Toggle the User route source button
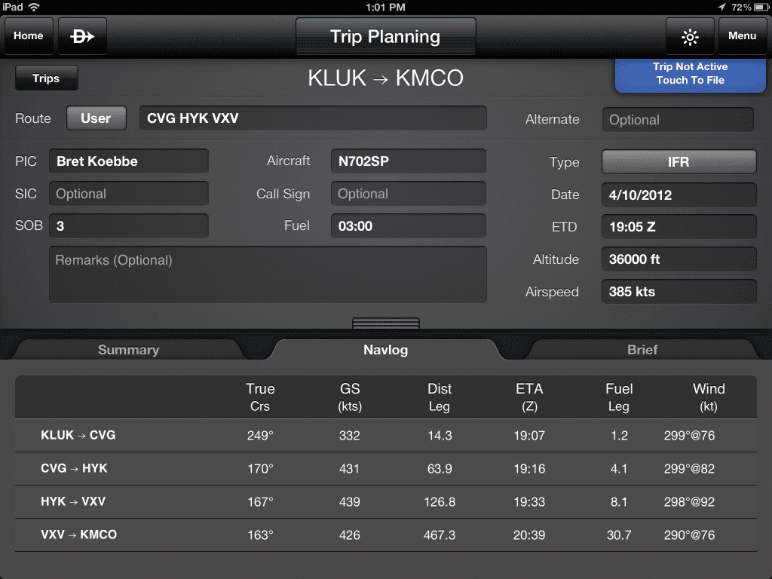The height and width of the screenshot is (579, 772). (96, 118)
